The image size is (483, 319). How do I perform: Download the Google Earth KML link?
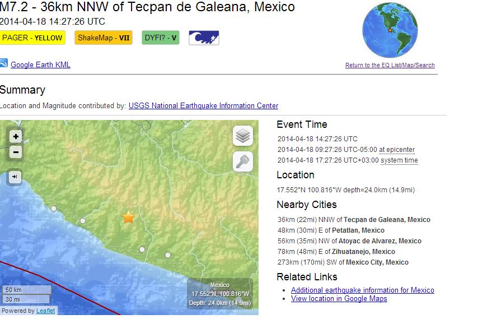pyautogui.click(x=40, y=65)
